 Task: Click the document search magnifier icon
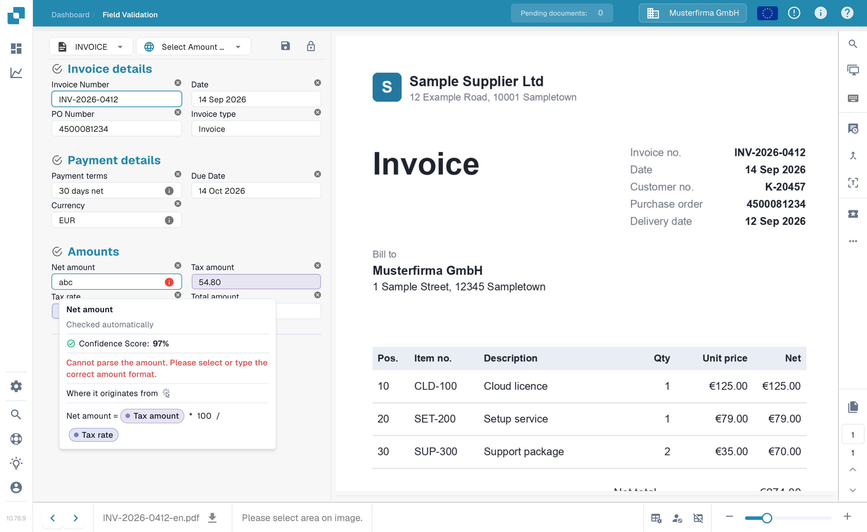point(853,44)
